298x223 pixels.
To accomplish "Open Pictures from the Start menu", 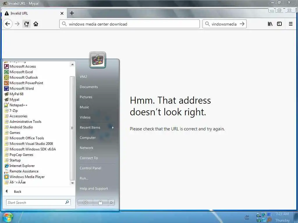I will click(x=86, y=97).
